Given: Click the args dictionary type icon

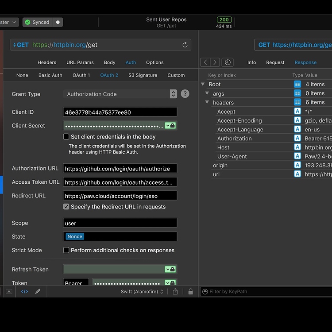Looking at the screenshot, I should 297,93.
